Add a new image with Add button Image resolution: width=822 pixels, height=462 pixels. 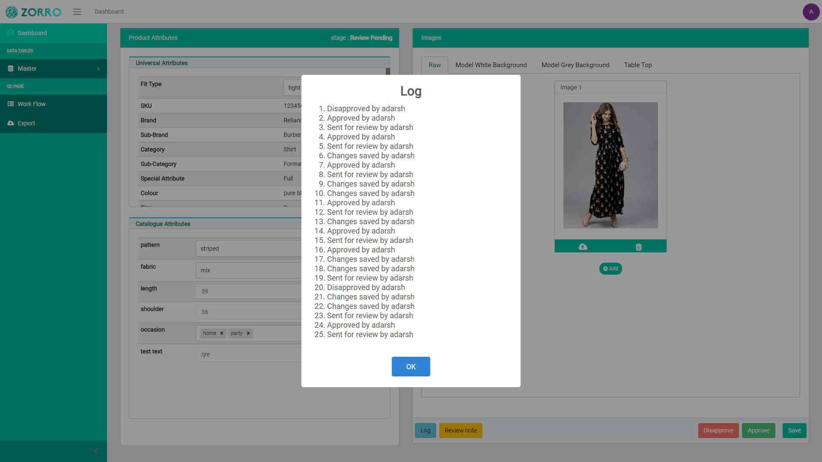611,269
